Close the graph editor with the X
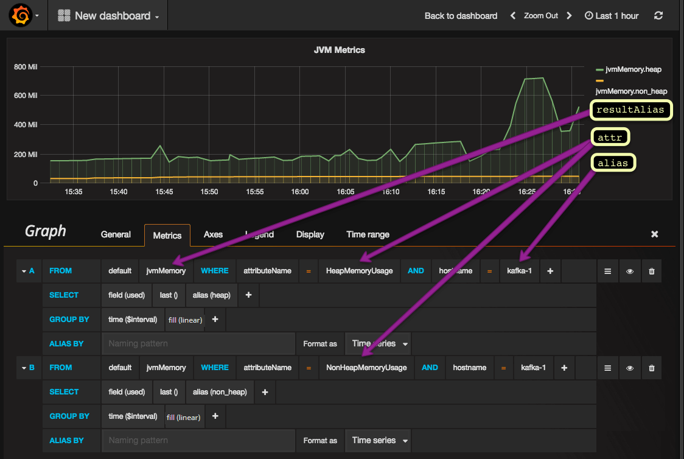Image resolution: width=684 pixels, height=459 pixels. point(654,234)
